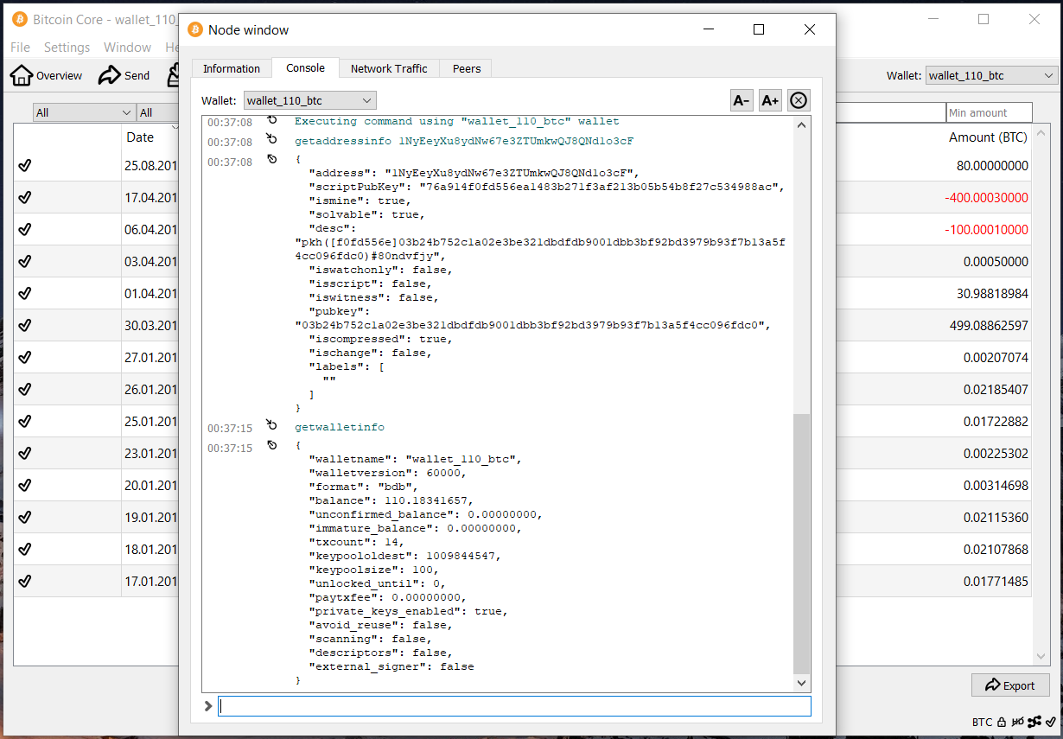Click the confirmed checkmark of the -100.00010000 transaction
The image size is (1063, 739).
tap(24, 230)
